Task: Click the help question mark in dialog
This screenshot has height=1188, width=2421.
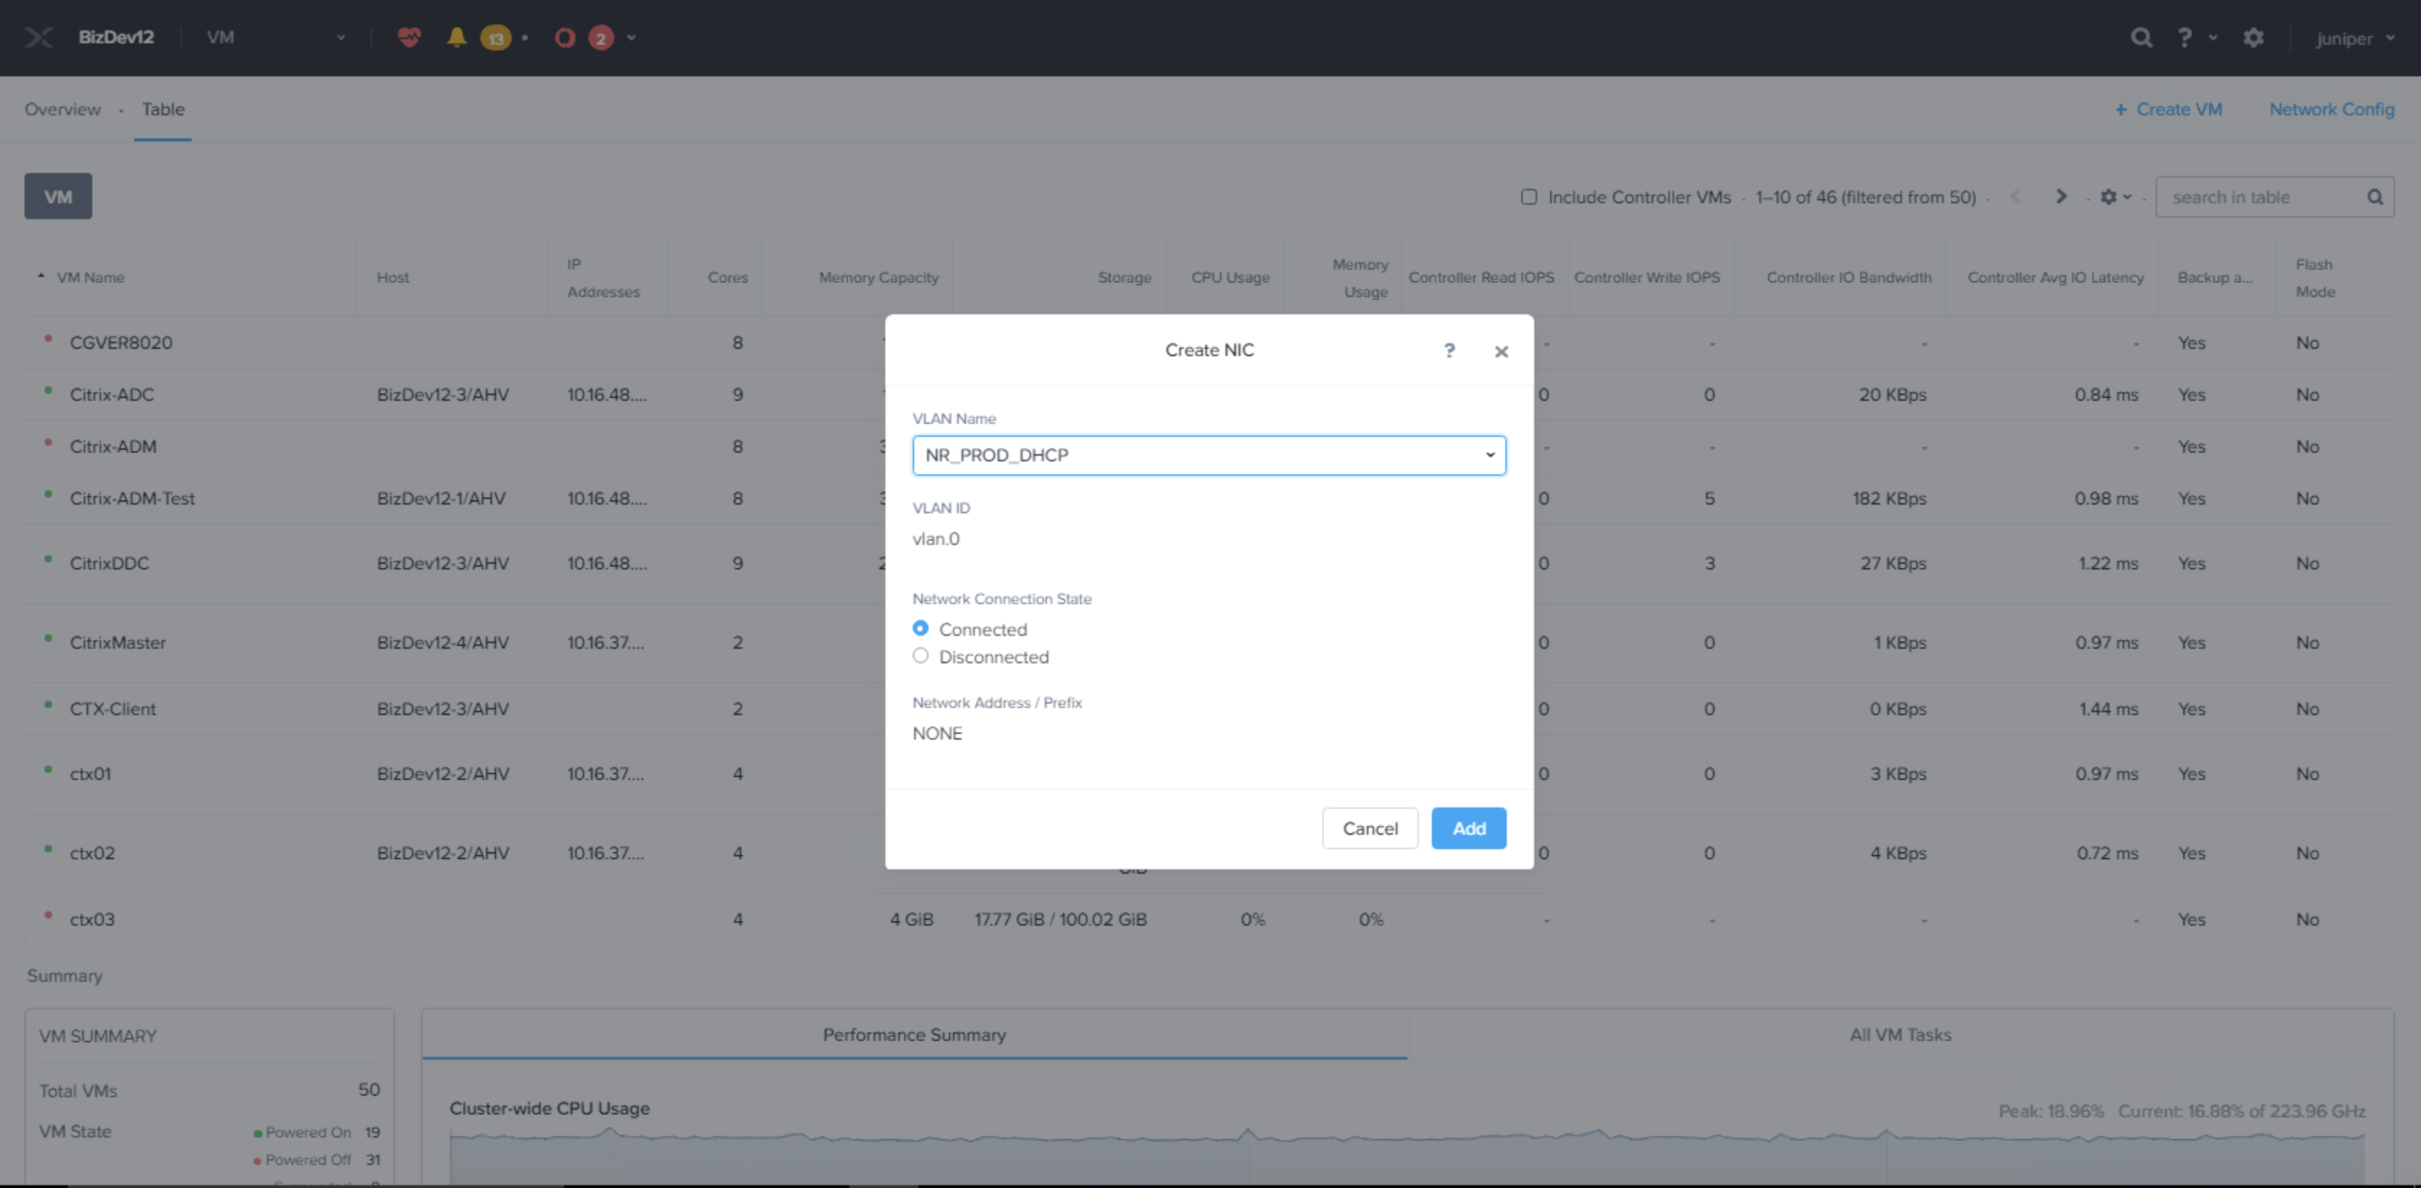Action: coord(1449,350)
